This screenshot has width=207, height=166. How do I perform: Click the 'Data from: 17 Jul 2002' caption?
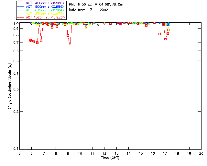pos(88,10)
